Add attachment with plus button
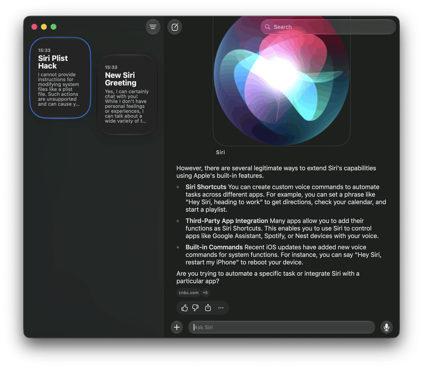The width and height of the screenshot is (423, 369). pos(177,327)
